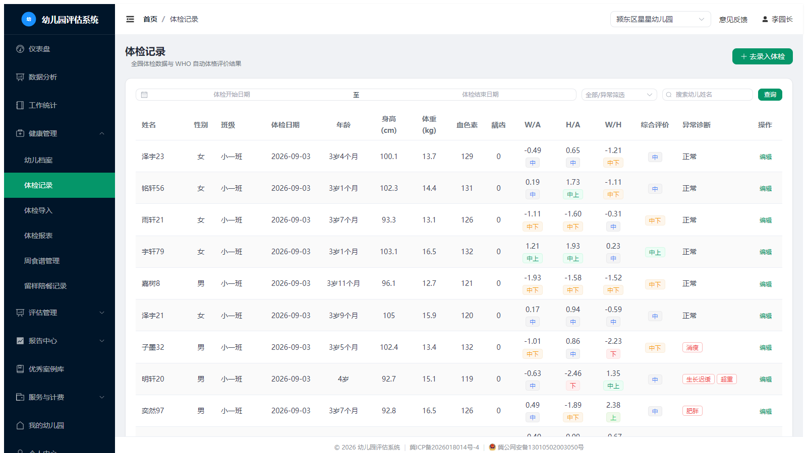Expand the 报告中心 menu chevron
The height and width of the screenshot is (453, 807).
click(102, 341)
